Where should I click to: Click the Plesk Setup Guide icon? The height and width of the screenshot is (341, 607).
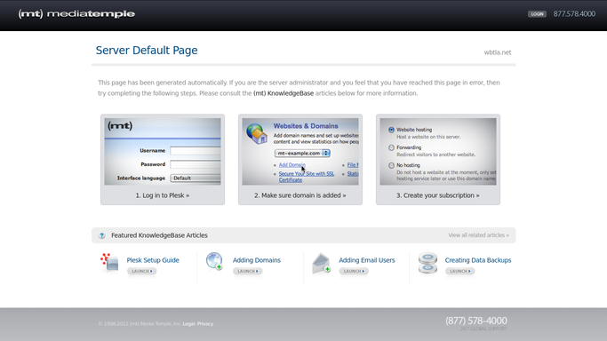pyautogui.click(x=109, y=263)
